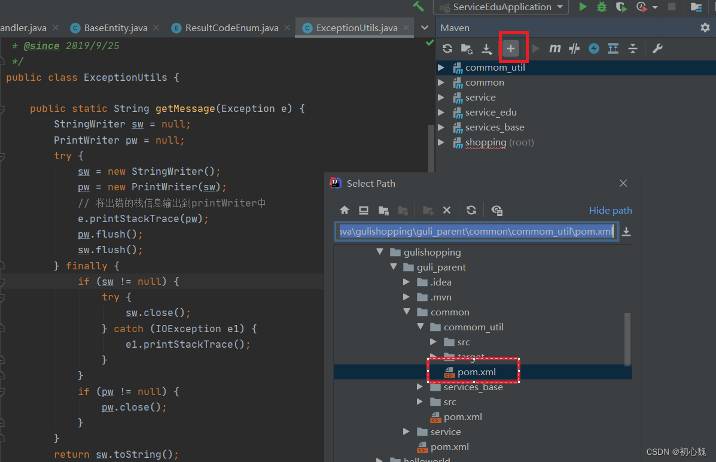This screenshot has height=462, width=716.
Task: Click the Select Path tree scrollbar
Action: [627, 338]
